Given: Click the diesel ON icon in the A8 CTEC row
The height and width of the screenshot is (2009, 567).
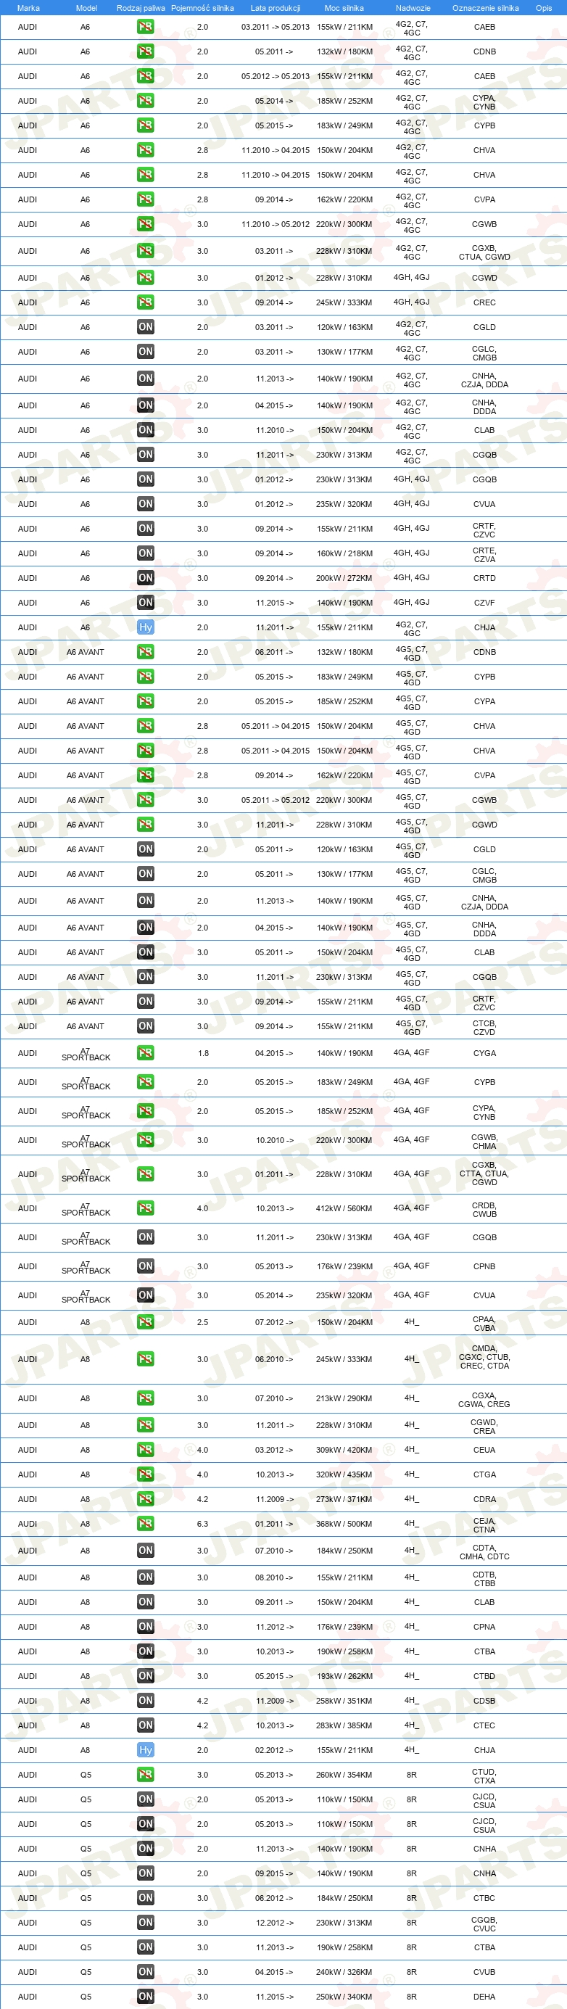Looking at the screenshot, I should 145,1725.
